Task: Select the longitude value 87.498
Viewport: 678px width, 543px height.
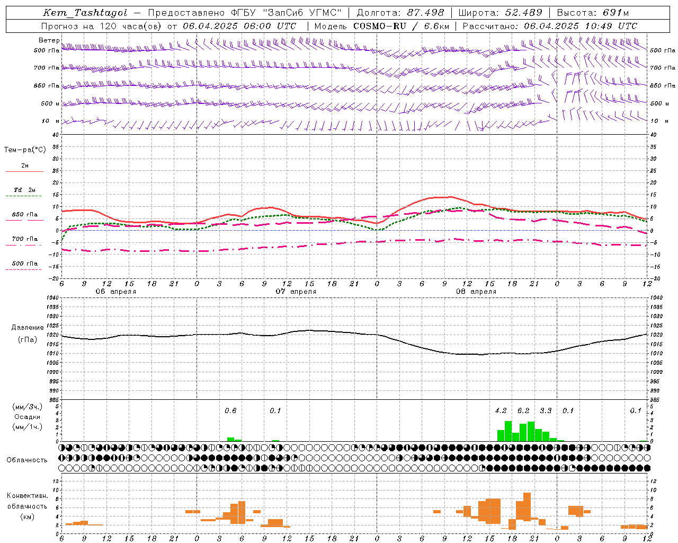Action: pyautogui.click(x=425, y=13)
